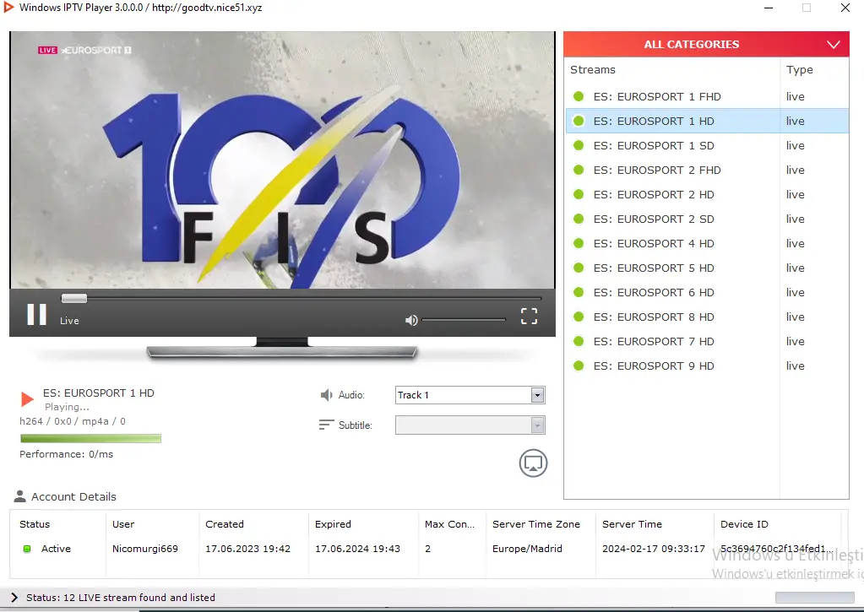The image size is (864, 612).
Task: Click the volume slider track
Action: [x=464, y=319]
